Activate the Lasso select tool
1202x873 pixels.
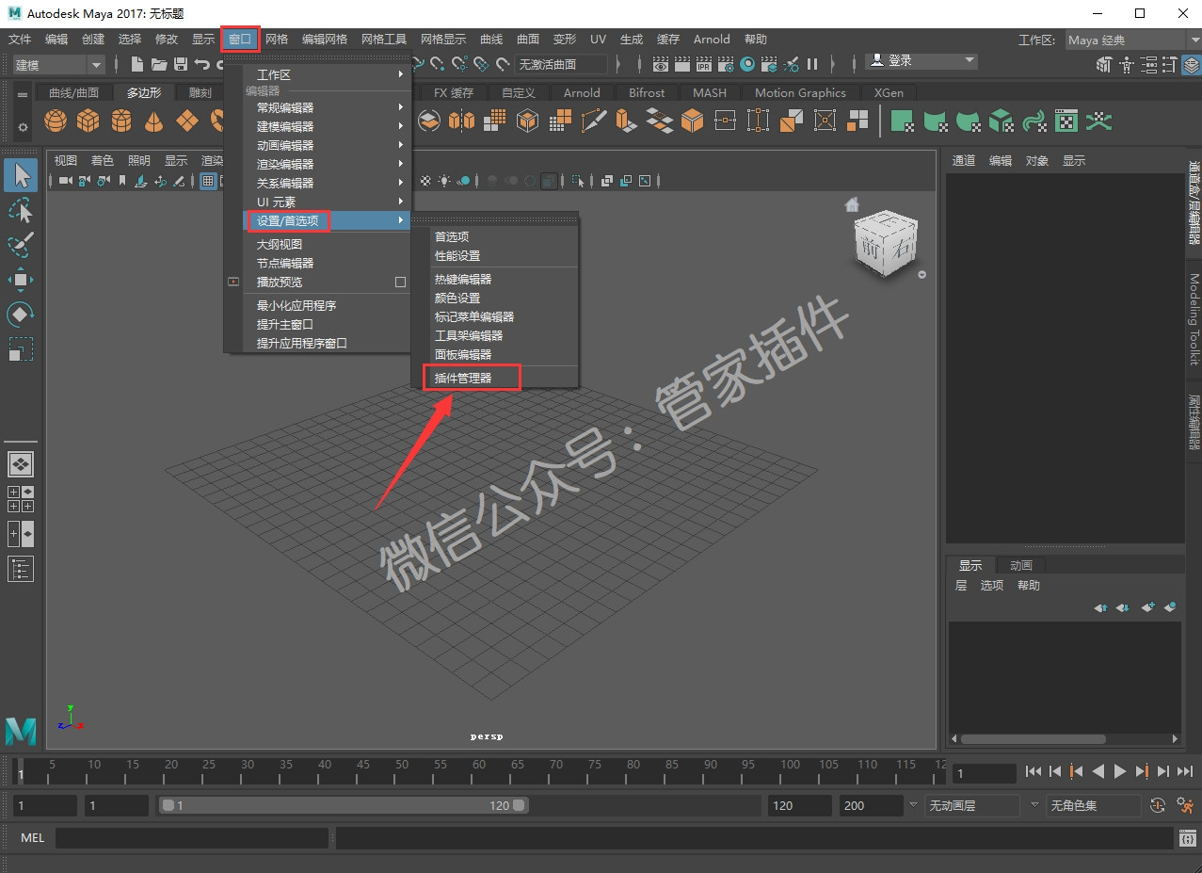coord(21,210)
